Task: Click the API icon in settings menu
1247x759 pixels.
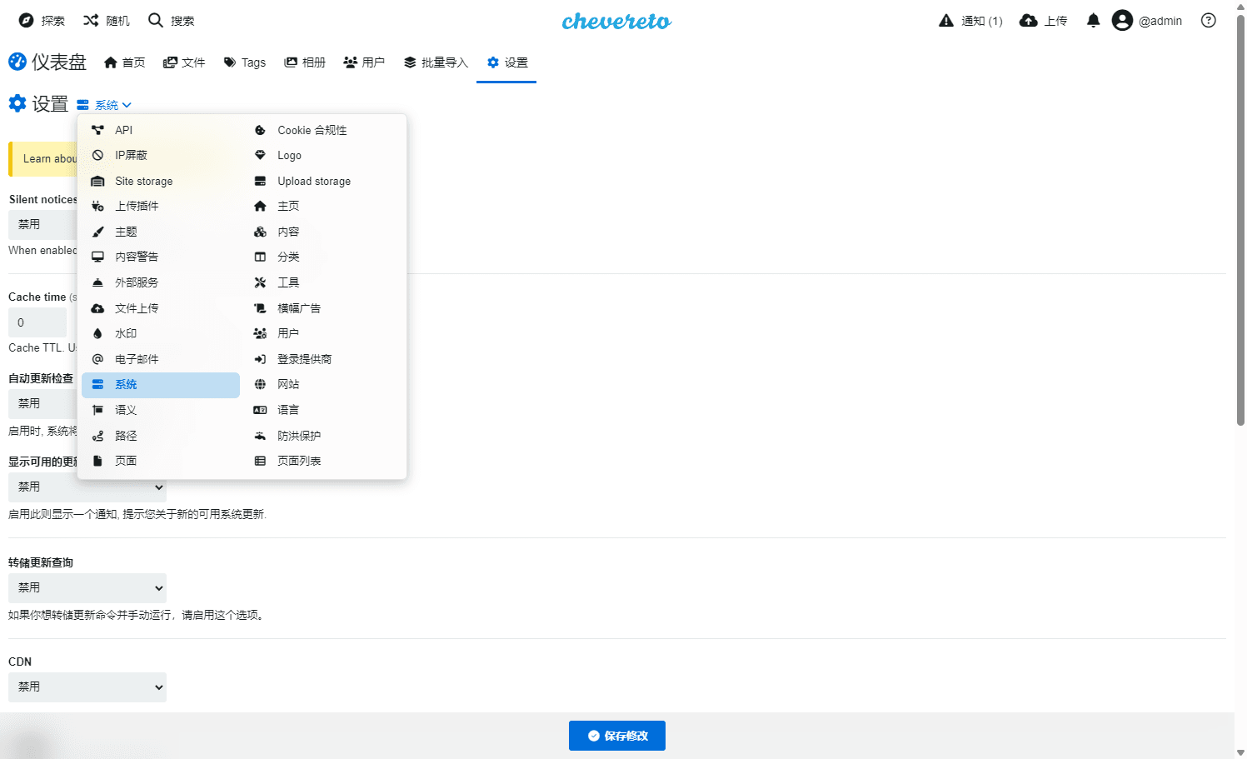Action: click(x=97, y=130)
